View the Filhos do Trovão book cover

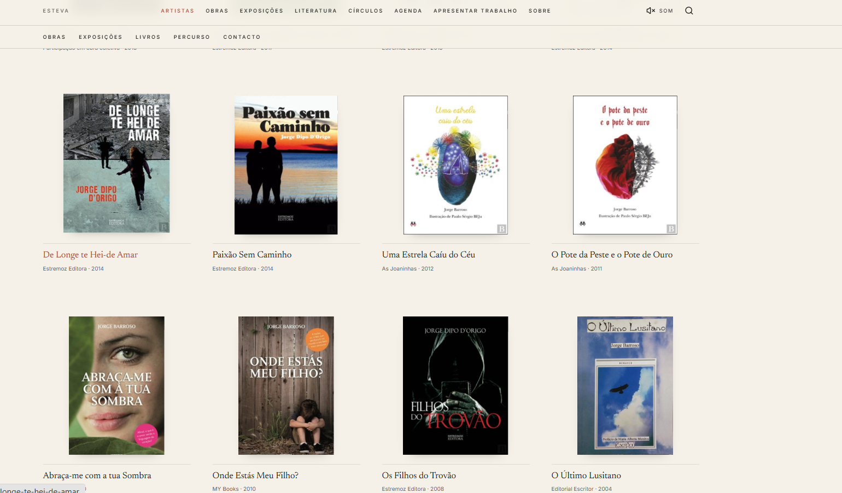click(x=455, y=385)
